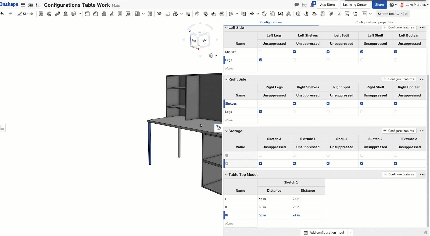Open Add configuration input dropdown arrow
This screenshot has width=430, height=236.
pyautogui.click(x=350, y=233)
